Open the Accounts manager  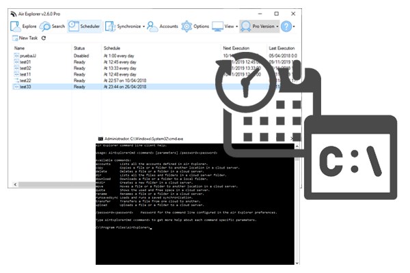163,26
